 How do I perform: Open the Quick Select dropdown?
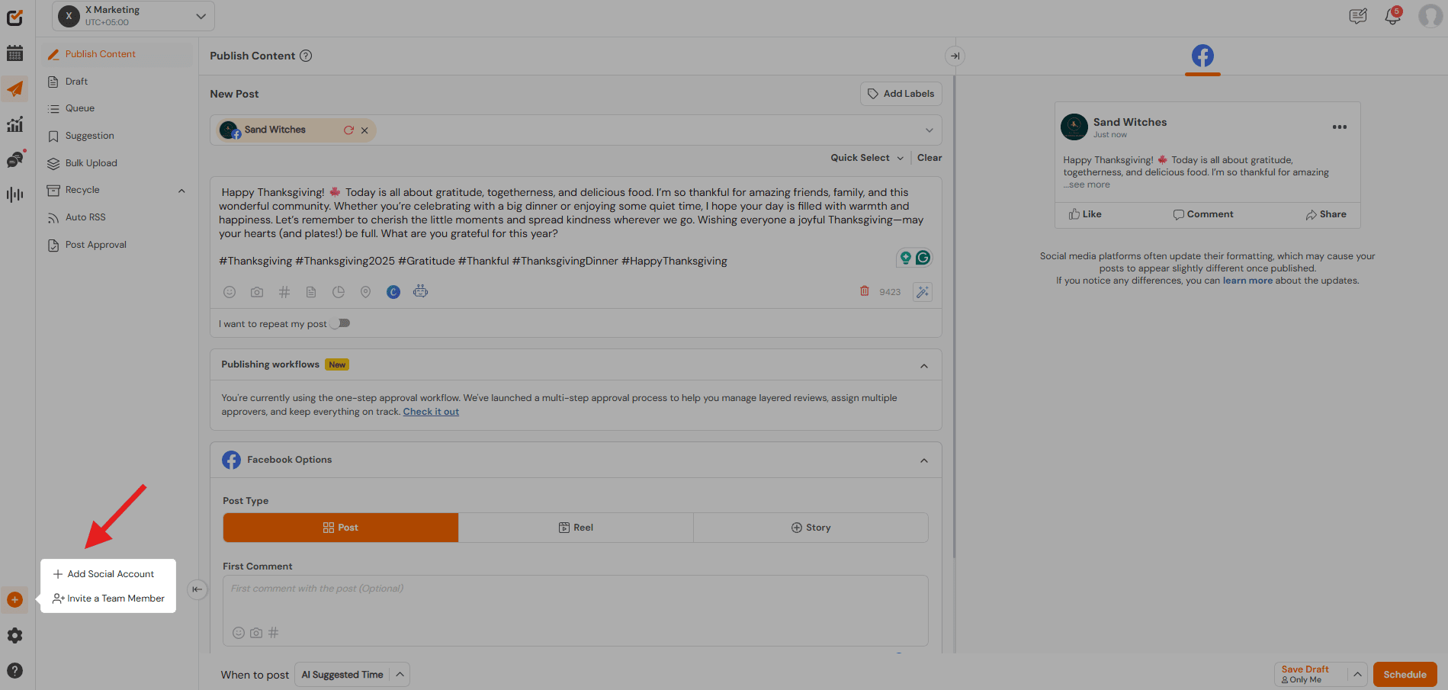click(x=866, y=157)
